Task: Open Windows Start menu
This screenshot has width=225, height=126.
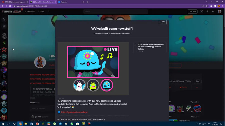Action: 2,124
